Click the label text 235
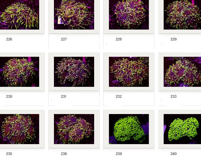The image size is (201, 162). click(9, 154)
